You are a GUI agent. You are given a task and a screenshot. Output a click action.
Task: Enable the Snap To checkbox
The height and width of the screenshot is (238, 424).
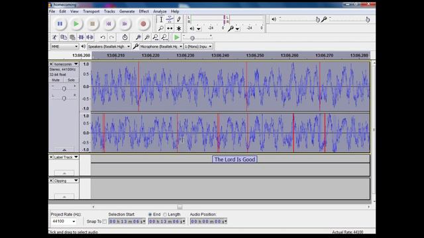(x=105, y=221)
